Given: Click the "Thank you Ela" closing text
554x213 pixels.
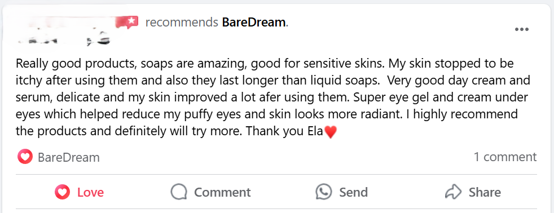Looking at the screenshot, I should [x=284, y=131].
